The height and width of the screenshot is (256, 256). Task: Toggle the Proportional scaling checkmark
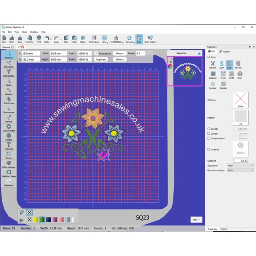tap(96, 53)
